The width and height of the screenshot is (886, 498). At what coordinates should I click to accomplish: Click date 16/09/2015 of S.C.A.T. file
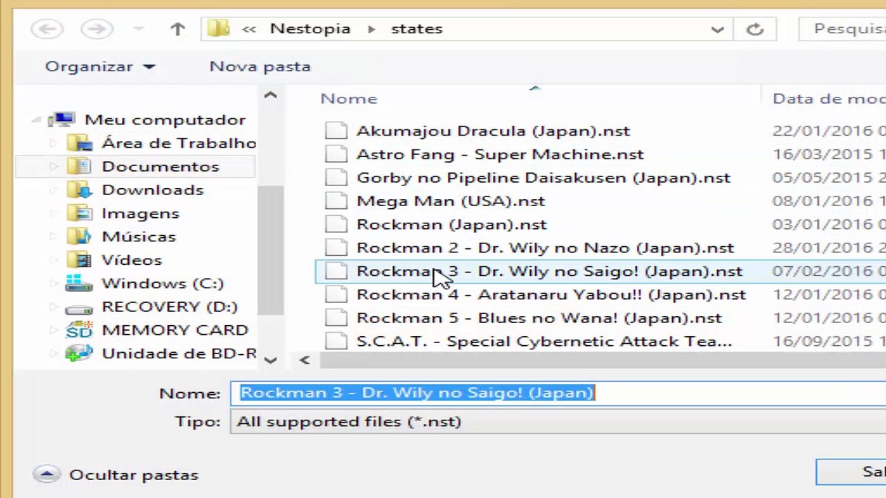click(823, 342)
